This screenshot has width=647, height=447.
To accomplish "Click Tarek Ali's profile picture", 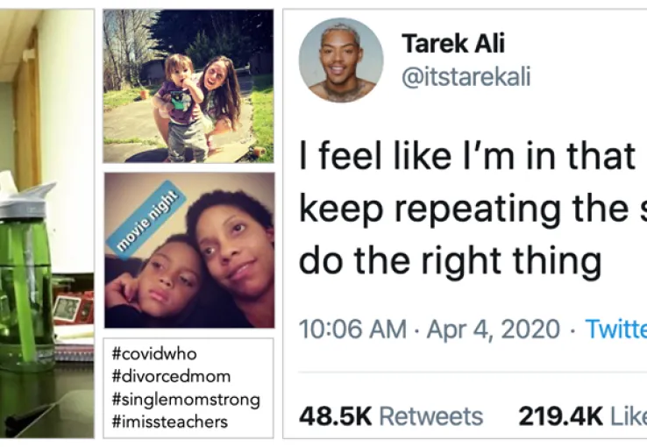I will (x=341, y=60).
